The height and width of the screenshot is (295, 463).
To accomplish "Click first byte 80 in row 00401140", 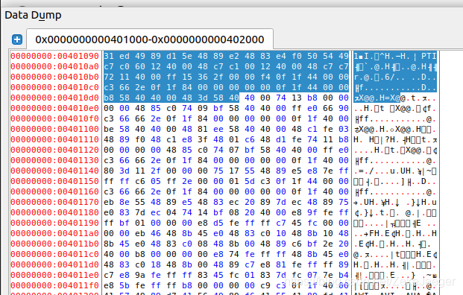I will tap(109, 171).
